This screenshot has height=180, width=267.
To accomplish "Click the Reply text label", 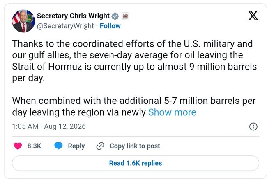I will 76,146.
